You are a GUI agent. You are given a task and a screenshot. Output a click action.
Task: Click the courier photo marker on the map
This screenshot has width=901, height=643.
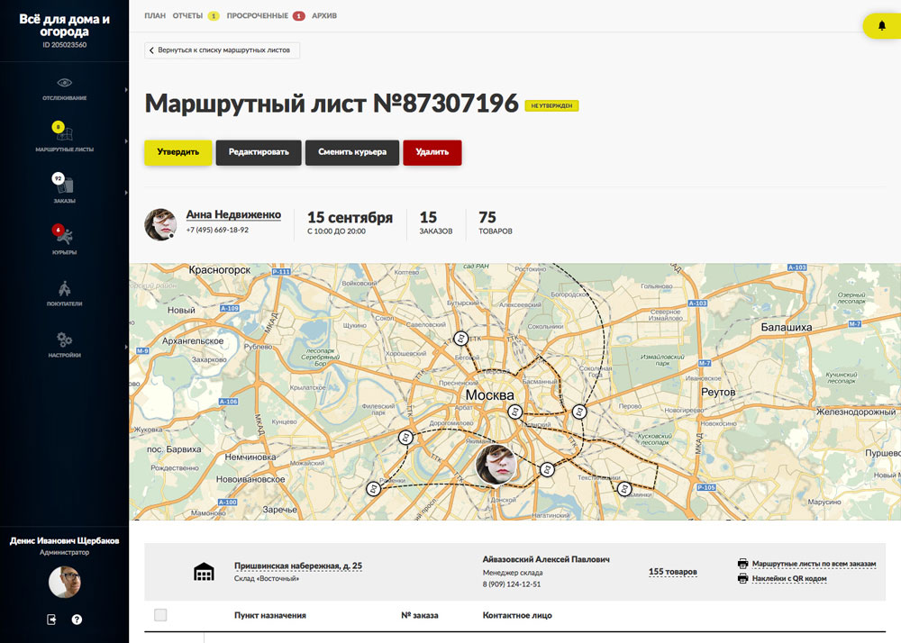click(496, 465)
